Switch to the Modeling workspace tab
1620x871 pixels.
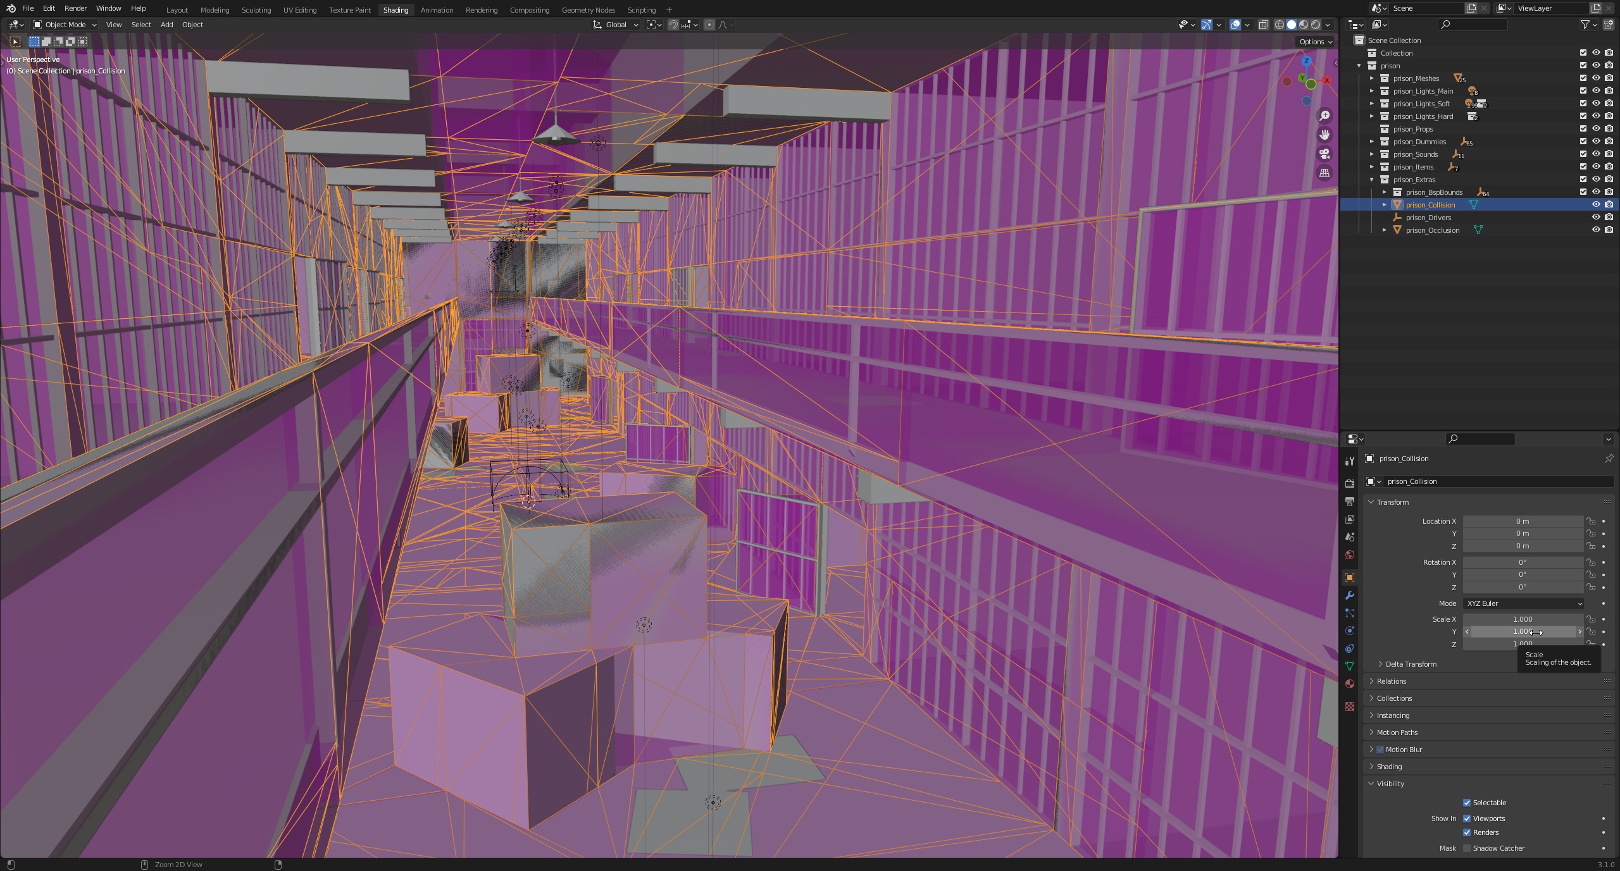[x=215, y=10]
